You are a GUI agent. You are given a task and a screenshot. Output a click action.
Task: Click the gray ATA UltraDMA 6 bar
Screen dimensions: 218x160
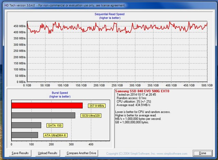25,135
